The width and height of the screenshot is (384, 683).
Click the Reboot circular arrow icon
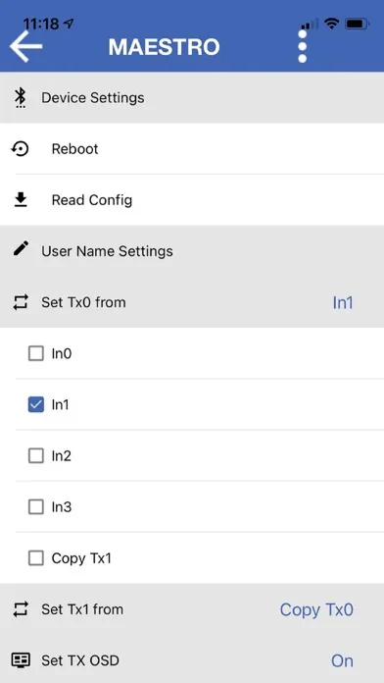coord(20,149)
